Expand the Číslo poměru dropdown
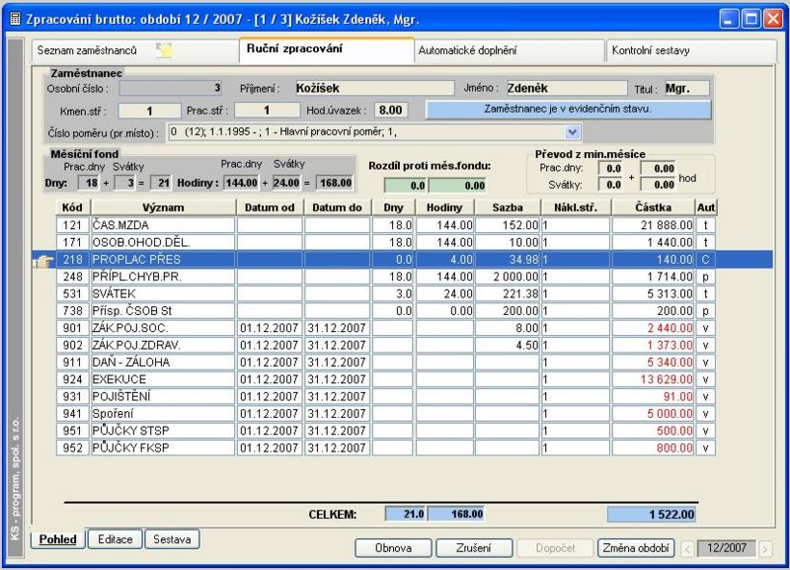Viewport: 790px width, 570px height. coord(572,132)
